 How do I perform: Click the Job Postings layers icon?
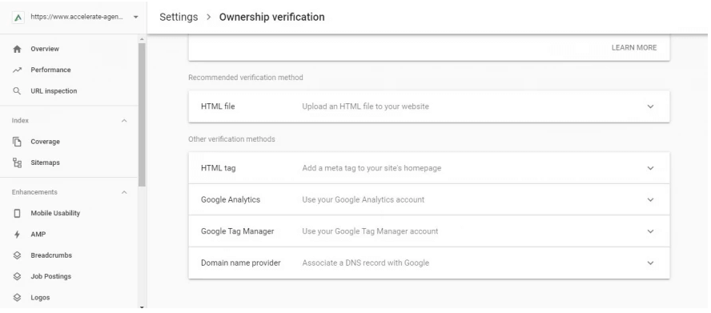17,276
